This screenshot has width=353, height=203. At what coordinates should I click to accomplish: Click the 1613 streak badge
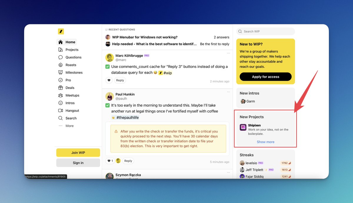(x=286, y=170)
